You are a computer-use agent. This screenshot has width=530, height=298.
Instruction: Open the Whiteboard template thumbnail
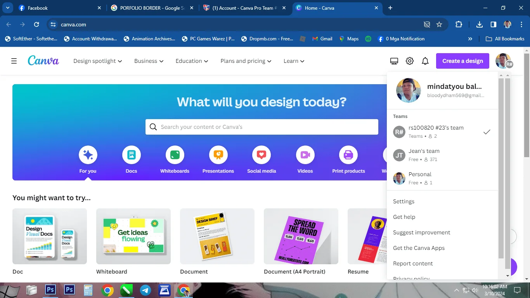(133, 236)
